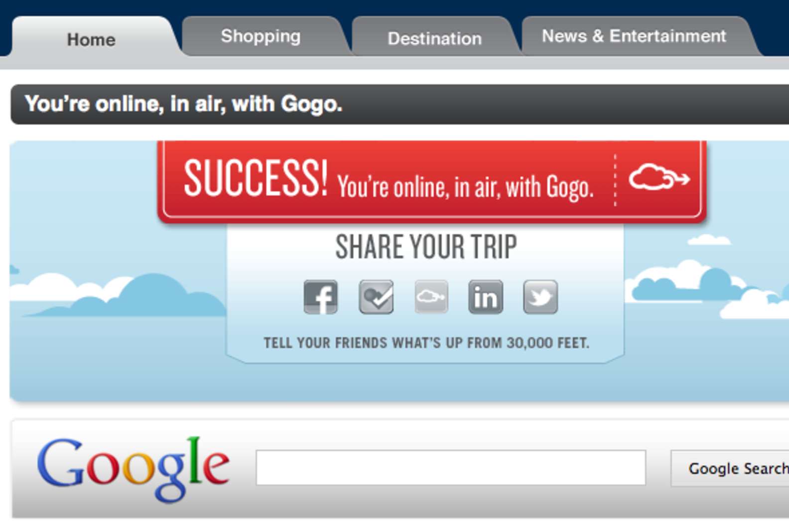The height and width of the screenshot is (526, 789).
Task: Share trip via LinkedIn icon
Action: point(486,297)
